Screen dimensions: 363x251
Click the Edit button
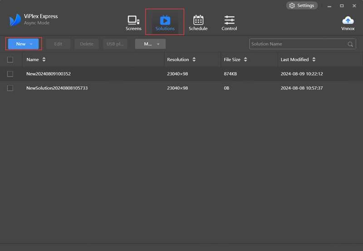58,44
